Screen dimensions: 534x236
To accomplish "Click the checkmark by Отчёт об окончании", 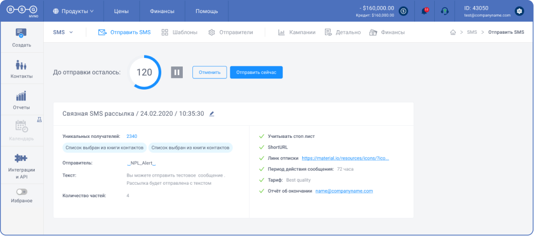I will point(261,191).
